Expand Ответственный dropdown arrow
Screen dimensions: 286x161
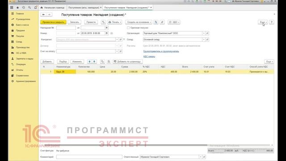click(201, 157)
